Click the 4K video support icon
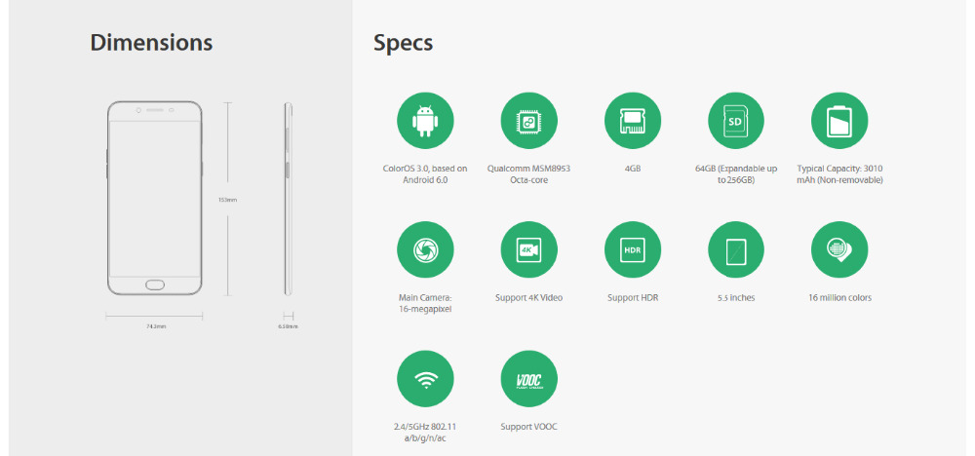The image size is (975, 456). [x=528, y=249]
